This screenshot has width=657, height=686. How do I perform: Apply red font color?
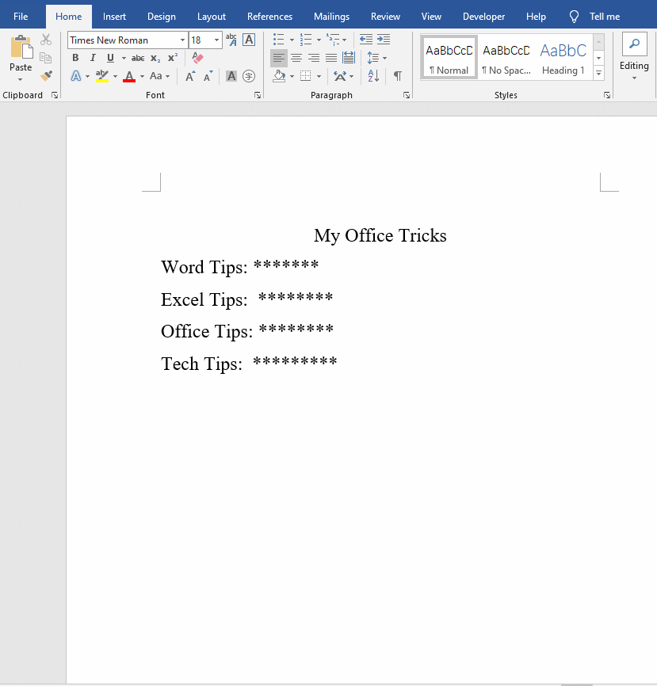tap(129, 76)
